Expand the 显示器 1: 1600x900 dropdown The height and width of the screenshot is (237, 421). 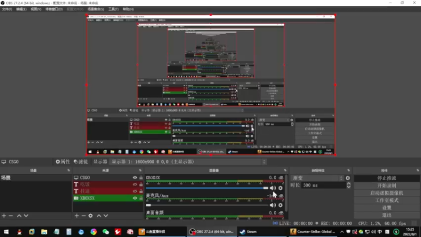coord(188,162)
